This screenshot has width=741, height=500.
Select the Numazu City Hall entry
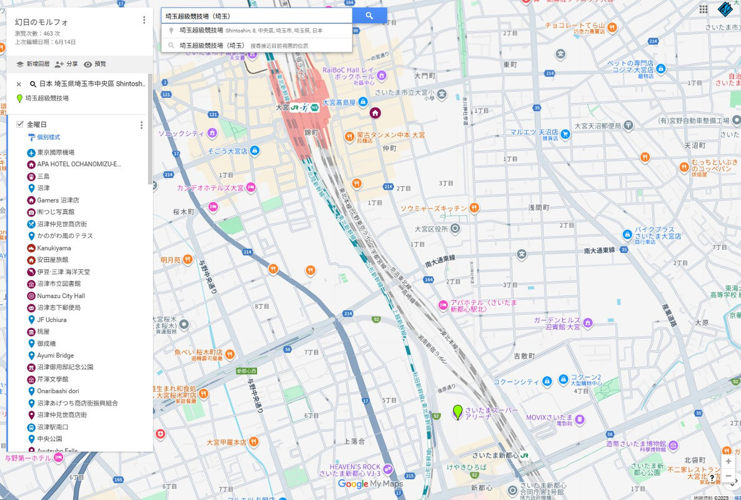61,296
